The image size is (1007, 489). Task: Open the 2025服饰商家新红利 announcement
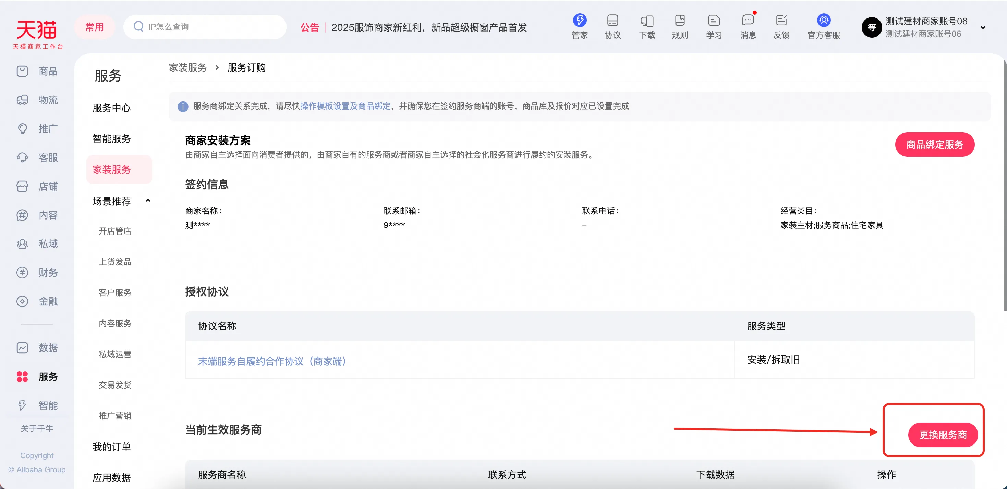pos(429,27)
